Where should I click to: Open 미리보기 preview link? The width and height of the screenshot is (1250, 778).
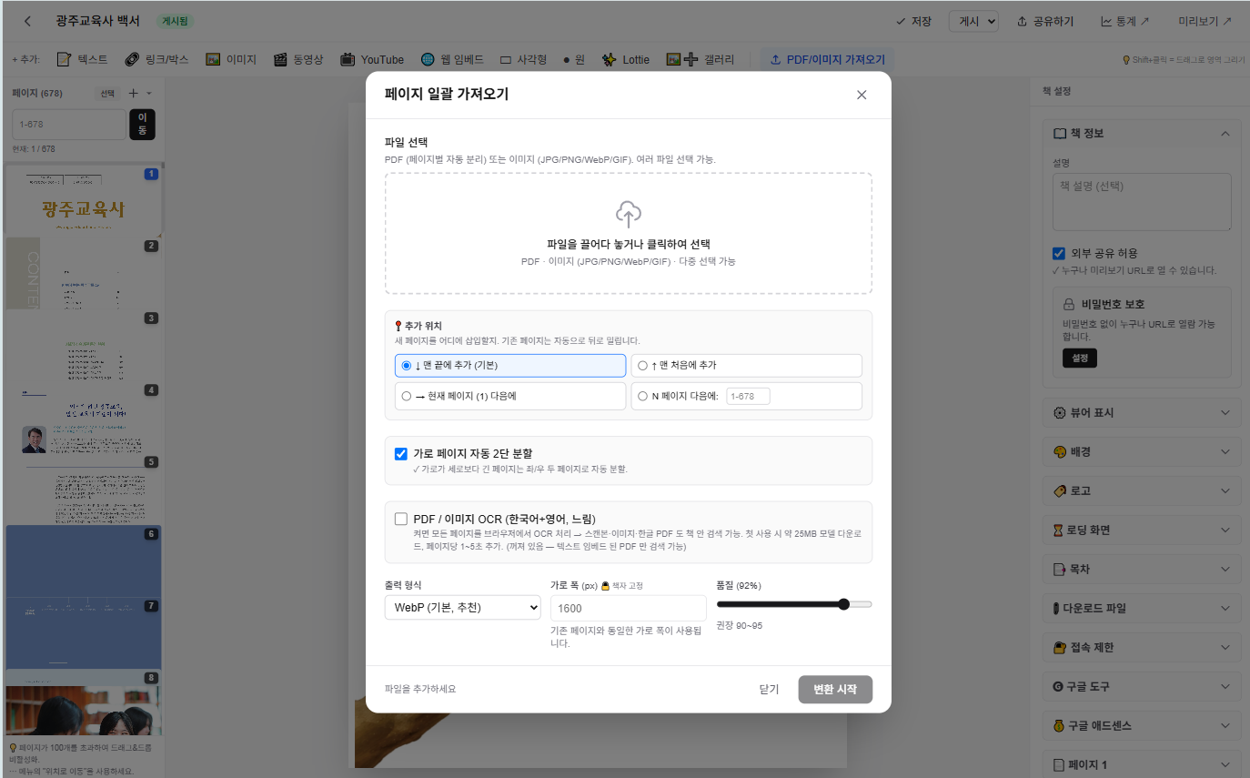[x=1205, y=21]
